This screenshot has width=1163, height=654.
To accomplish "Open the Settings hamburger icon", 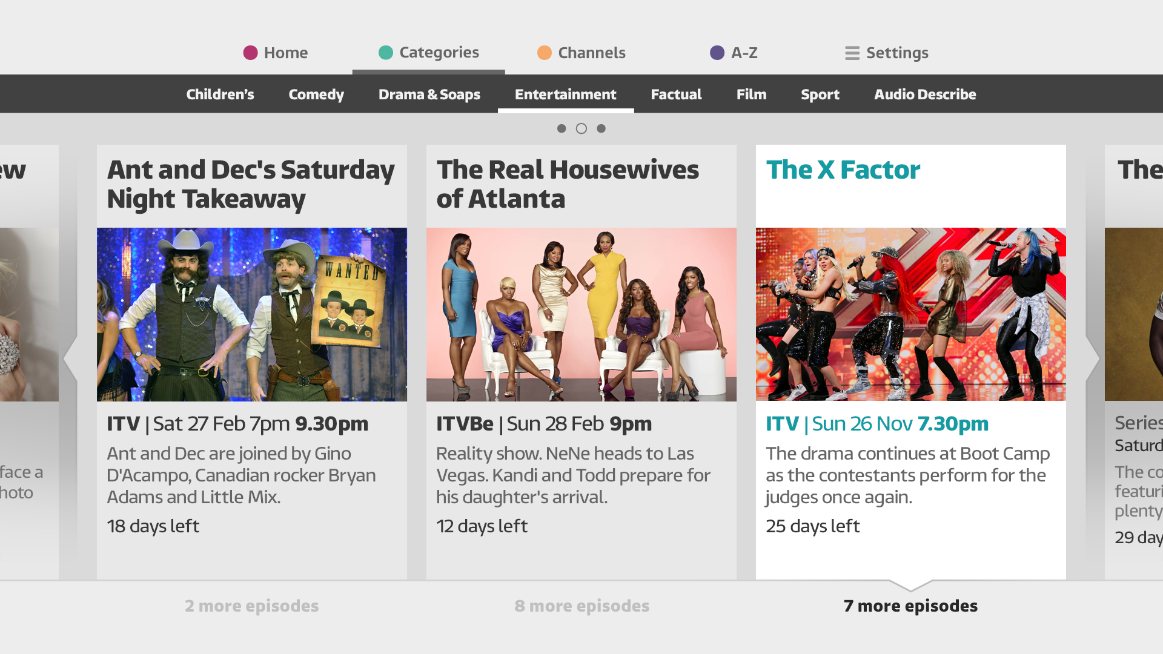I will point(852,53).
